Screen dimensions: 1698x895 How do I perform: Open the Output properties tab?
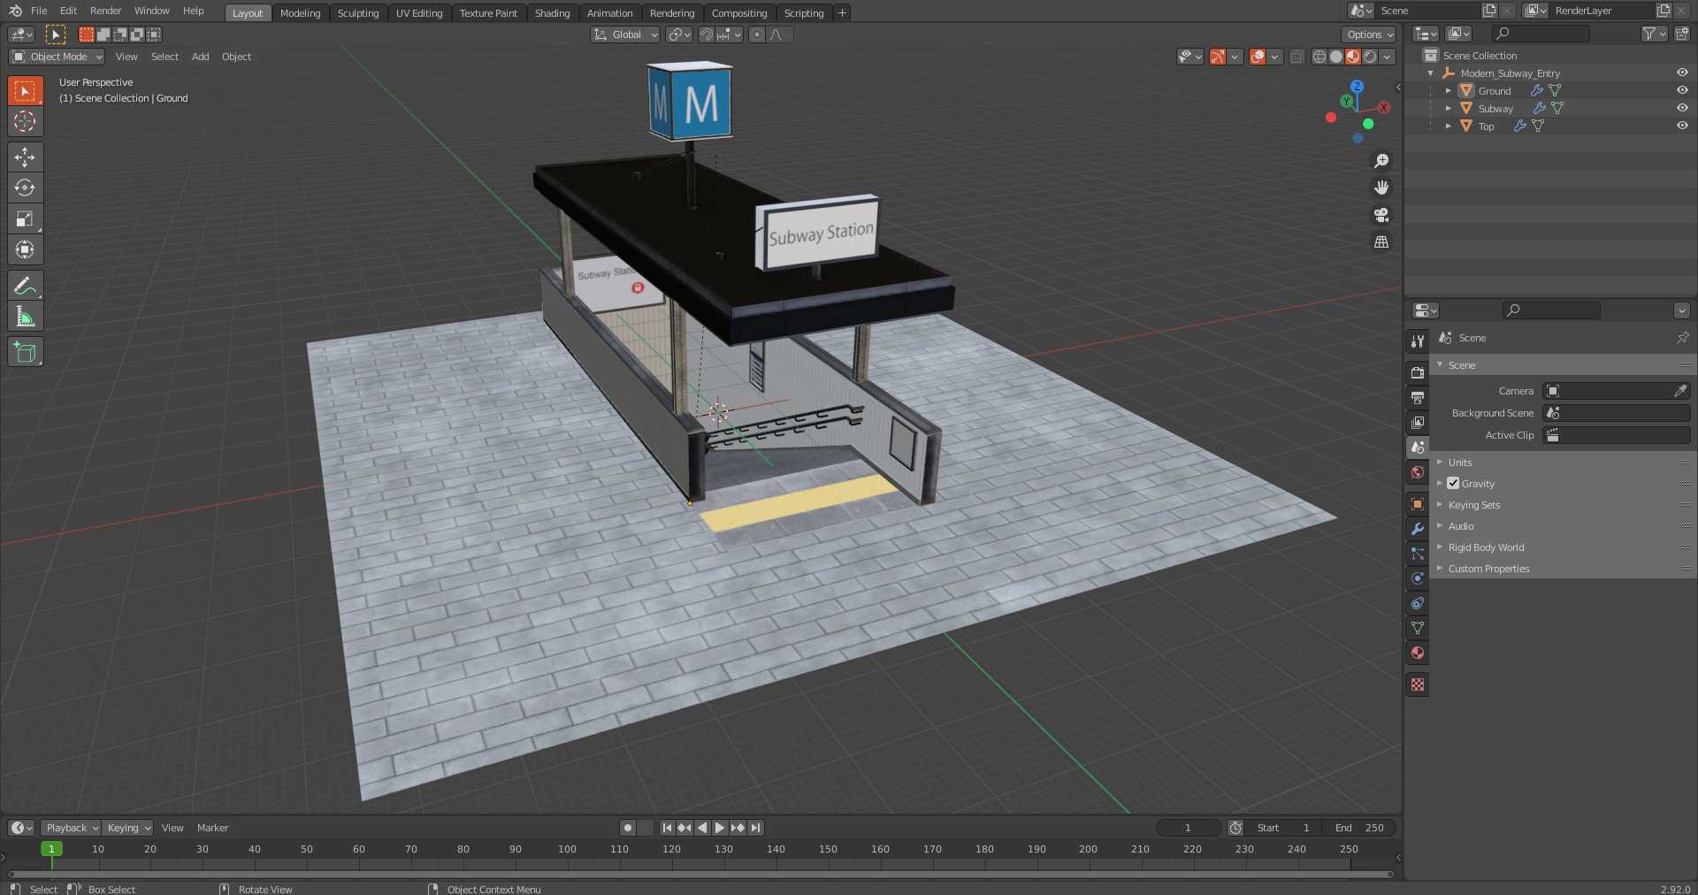pos(1418,398)
